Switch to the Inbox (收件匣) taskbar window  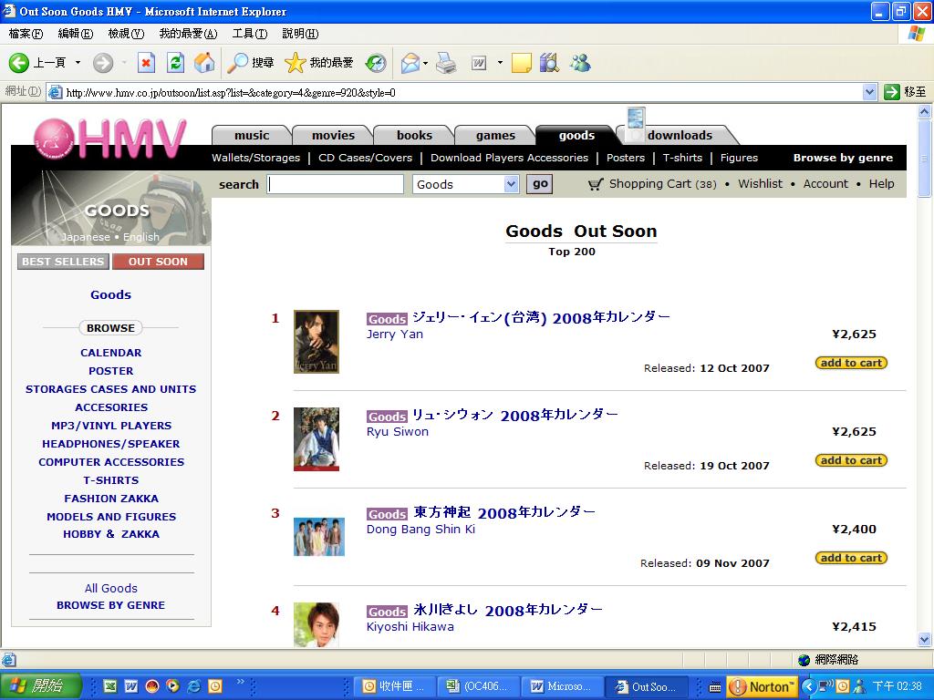[x=394, y=686]
